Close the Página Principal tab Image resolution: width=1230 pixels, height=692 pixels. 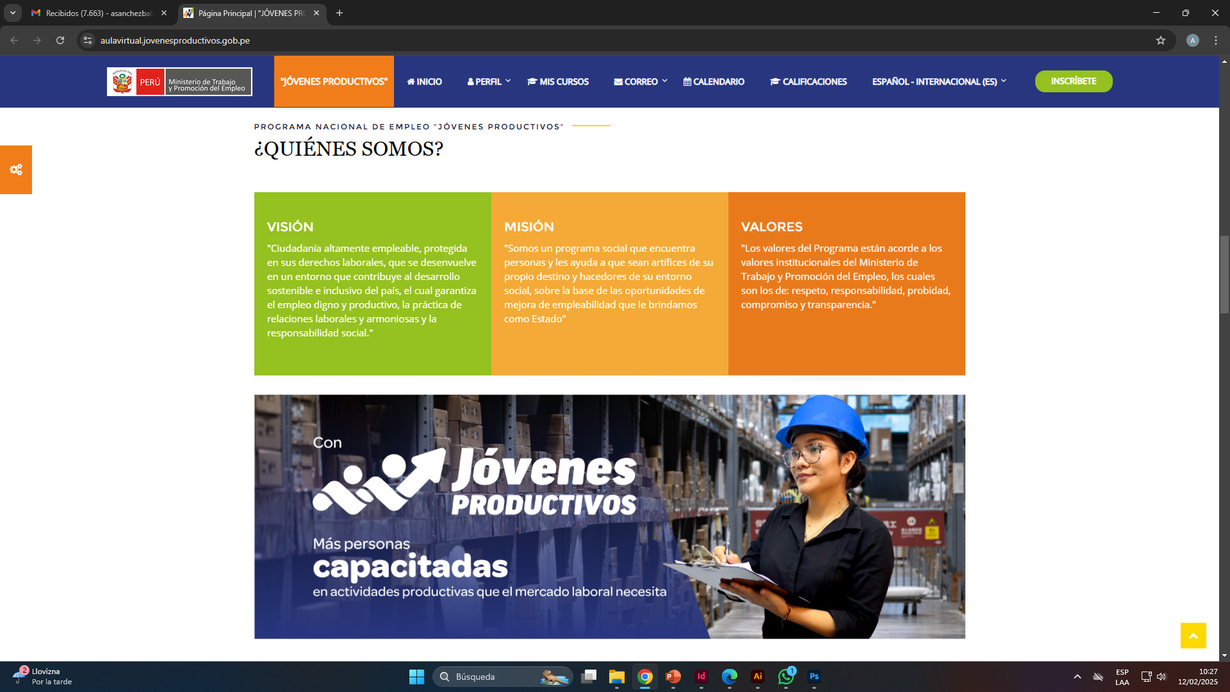(x=316, y=13)
